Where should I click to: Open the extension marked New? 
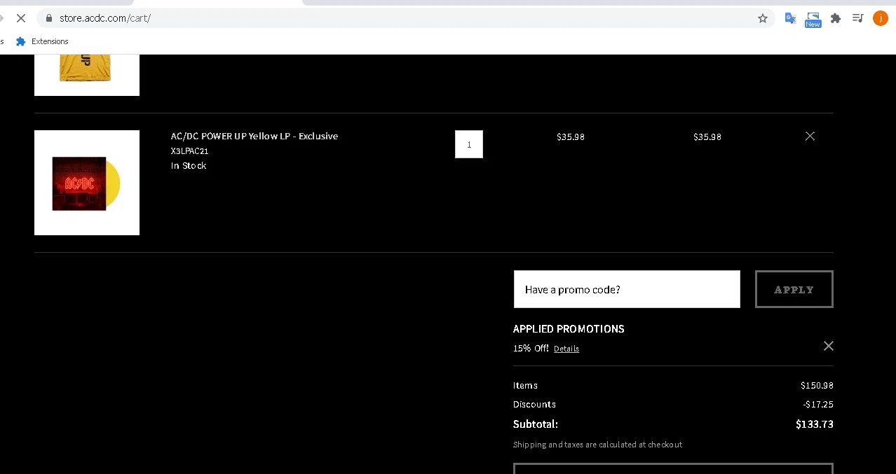813,19
